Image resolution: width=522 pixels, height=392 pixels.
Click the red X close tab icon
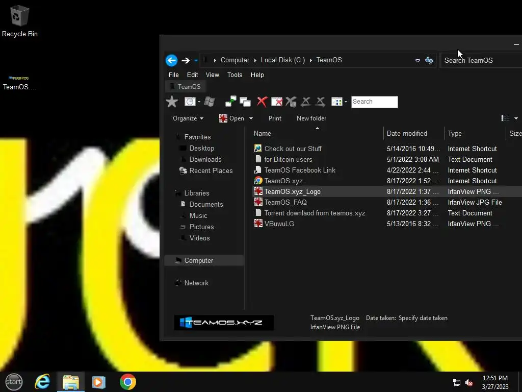click(x=263, y=102)
